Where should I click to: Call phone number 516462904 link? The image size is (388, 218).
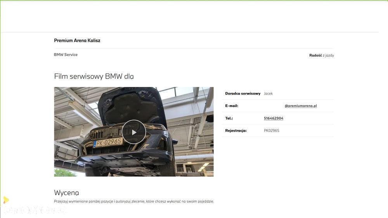coord(274,118)
